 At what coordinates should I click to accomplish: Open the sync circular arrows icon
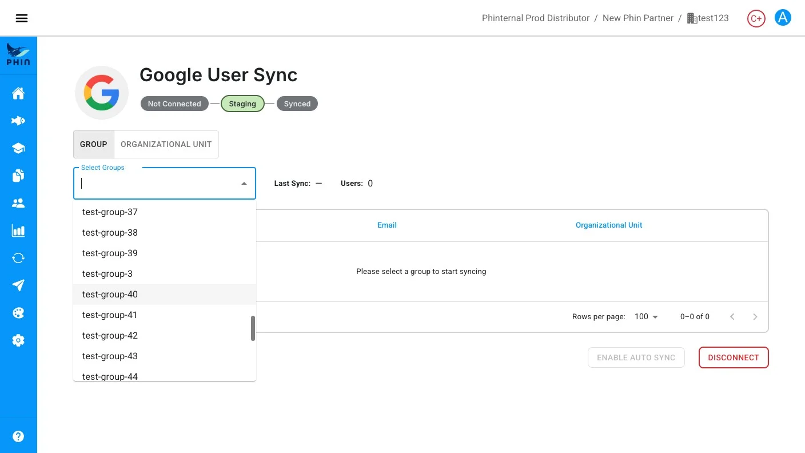point(18,258)
